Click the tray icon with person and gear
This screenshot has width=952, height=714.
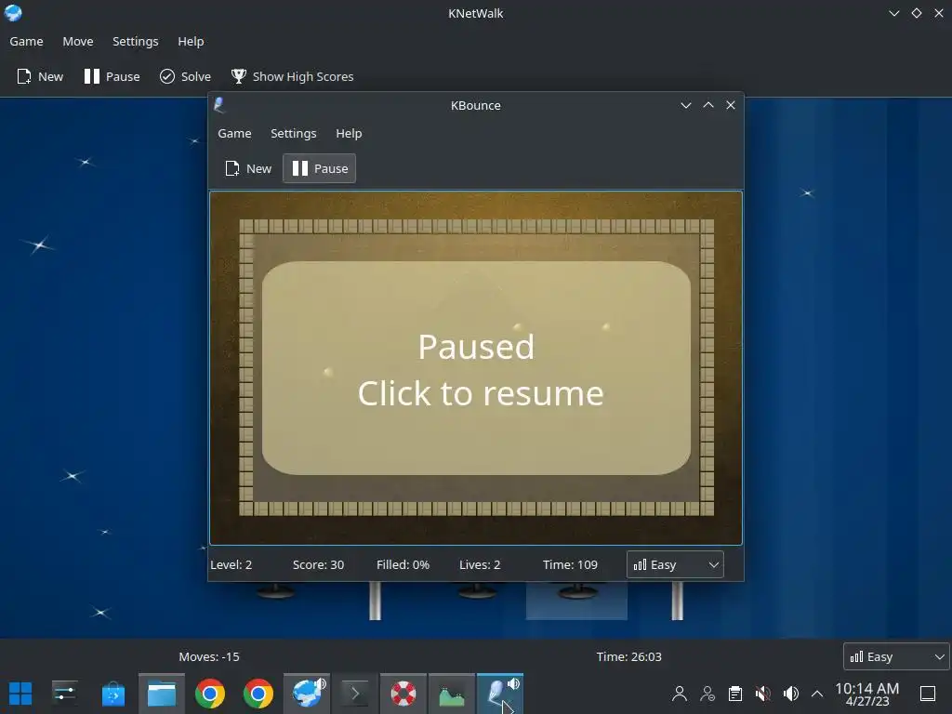pyautogui.click(x=707, y=694)
